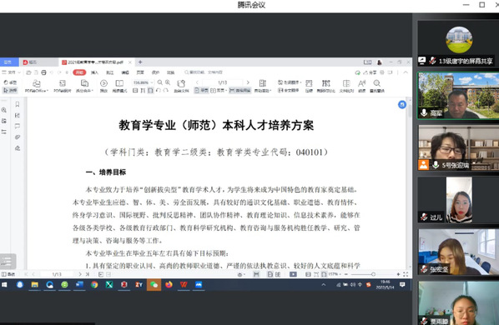Click the full text translation button
Viewport: 499px width, 325px height.
289,91
